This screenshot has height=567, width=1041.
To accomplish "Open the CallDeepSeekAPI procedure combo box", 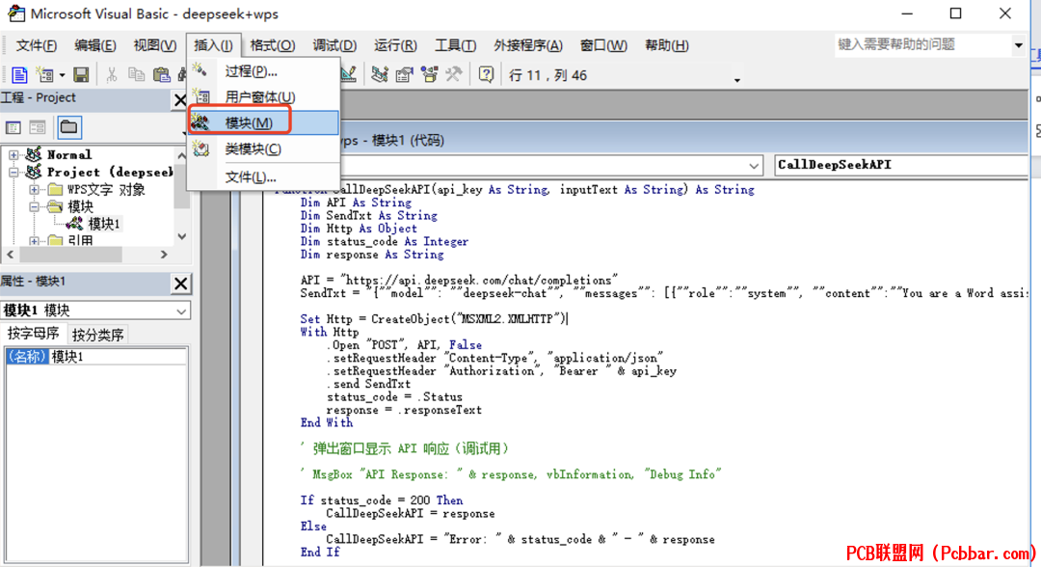I will pyautogui.click(x=901, y=165).
